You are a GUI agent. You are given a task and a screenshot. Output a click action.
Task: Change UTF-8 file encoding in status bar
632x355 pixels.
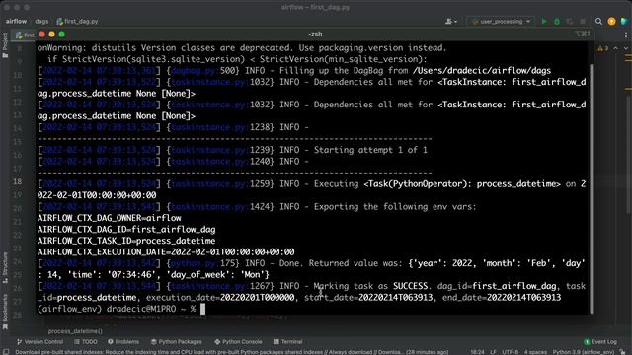(510, 352)
